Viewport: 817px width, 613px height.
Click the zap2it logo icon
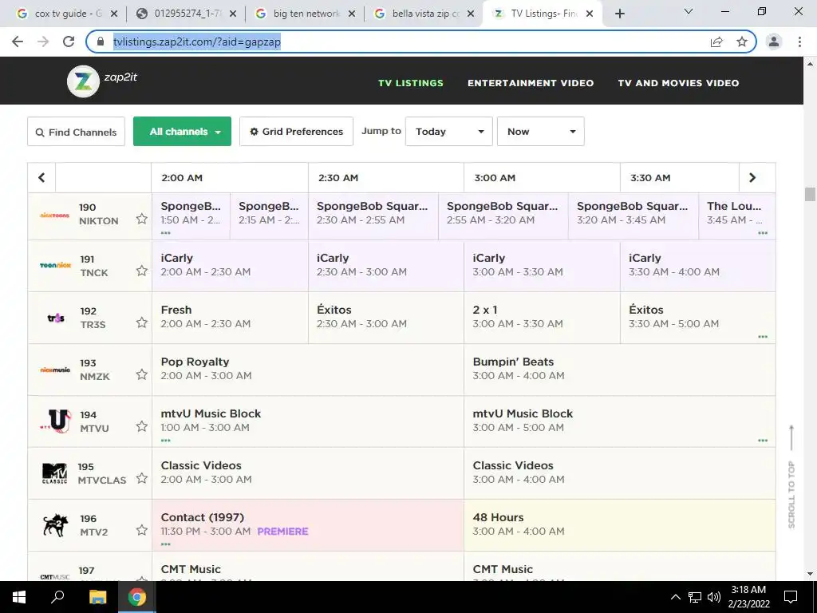[x=83, y=81]
